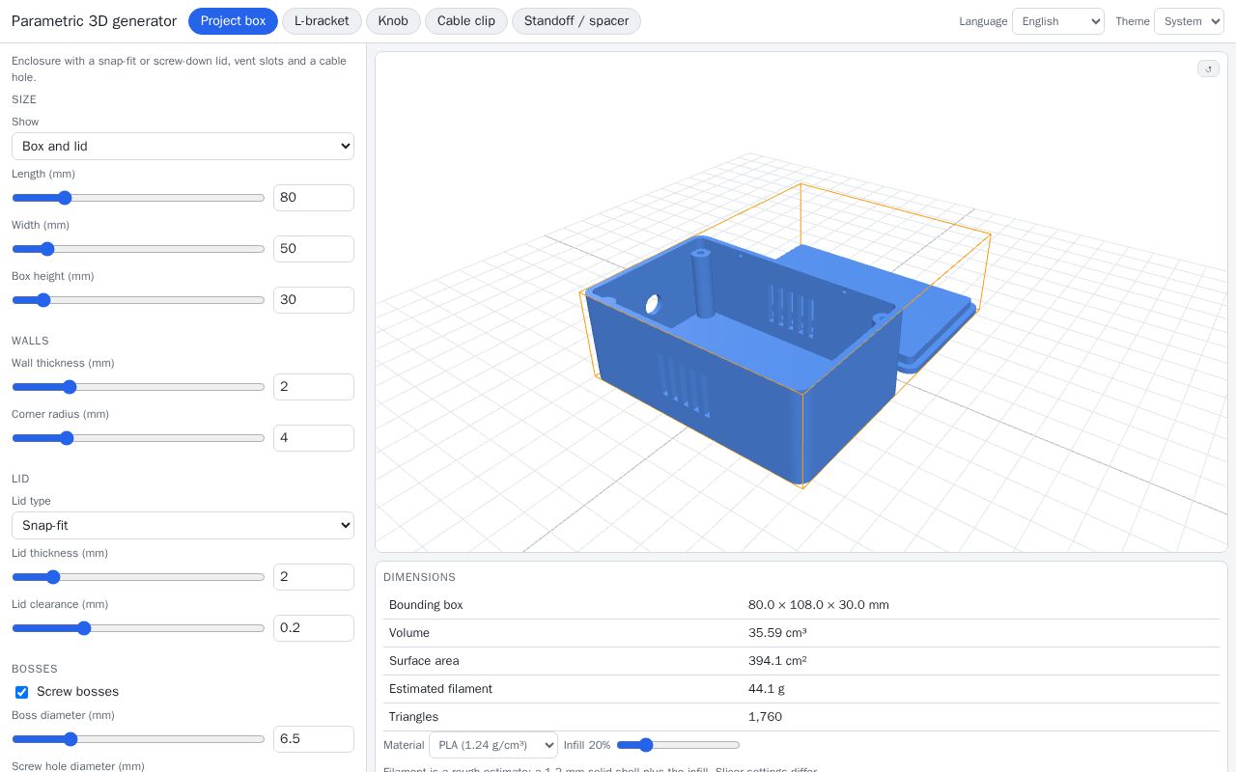Click the Boss diameter slider
Screen dimensions: 1236x772
click(138, 739)
